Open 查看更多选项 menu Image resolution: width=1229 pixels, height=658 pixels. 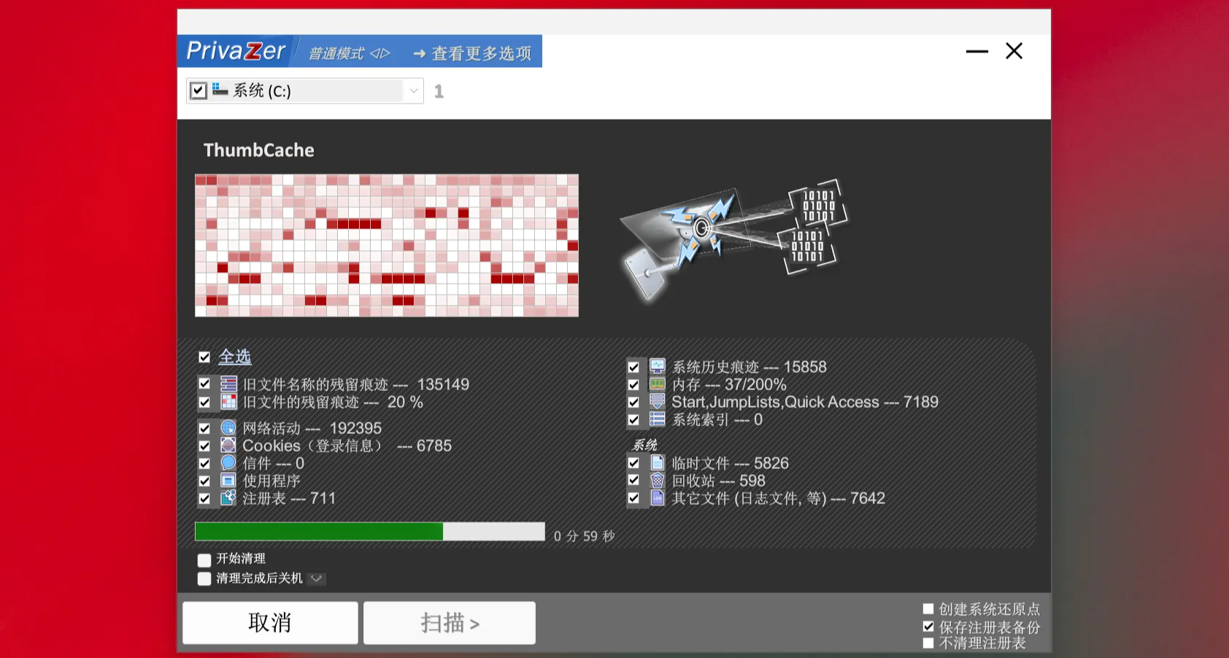pos(472,53)
